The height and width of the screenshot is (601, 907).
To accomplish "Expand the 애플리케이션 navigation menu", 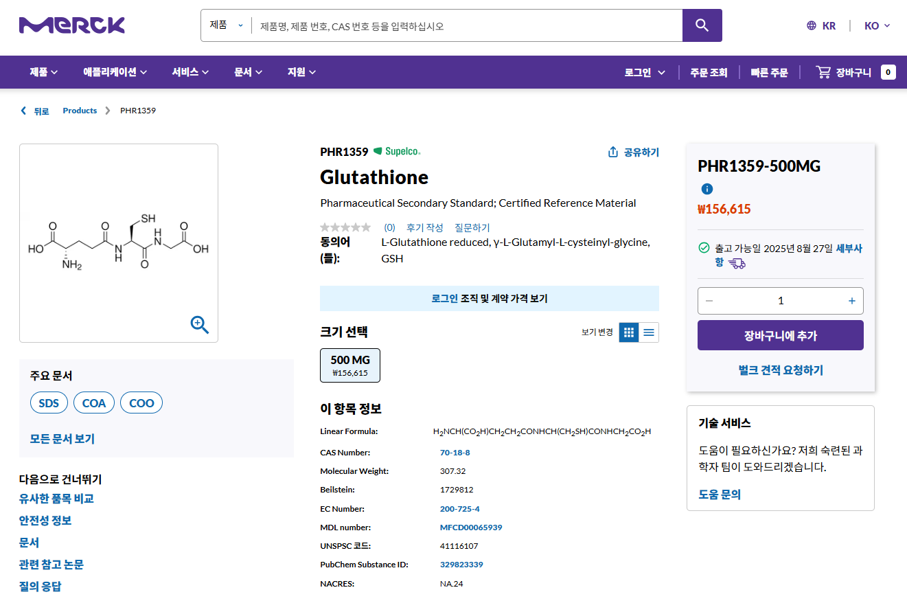I will tap(115, 72).
